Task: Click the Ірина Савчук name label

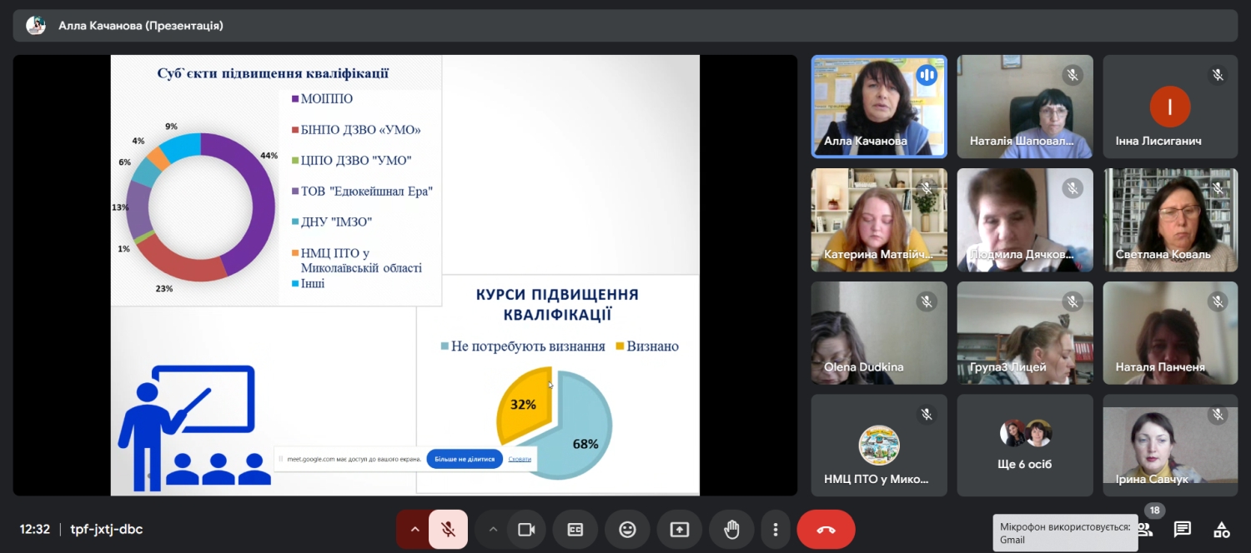Action: click(1151, 479)
